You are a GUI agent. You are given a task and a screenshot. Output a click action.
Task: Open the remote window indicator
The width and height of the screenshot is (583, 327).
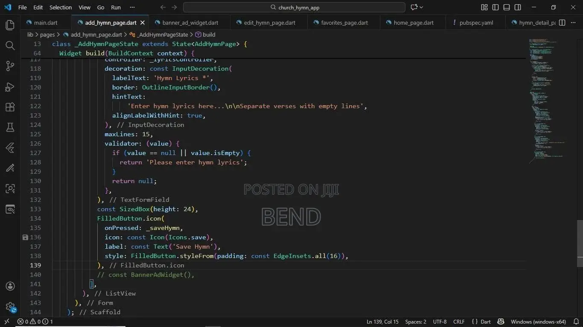[6, 322]
